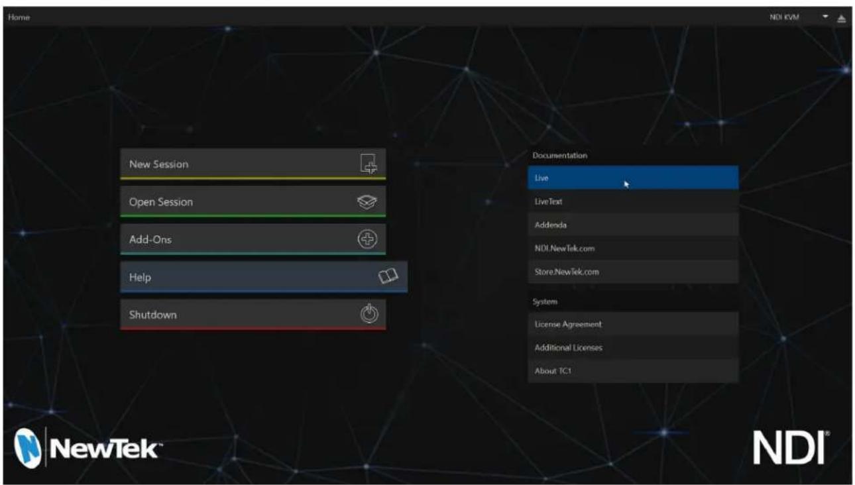Visit NDI.NewTek.com link
The image size is (855, 485).
pos(633,248)
